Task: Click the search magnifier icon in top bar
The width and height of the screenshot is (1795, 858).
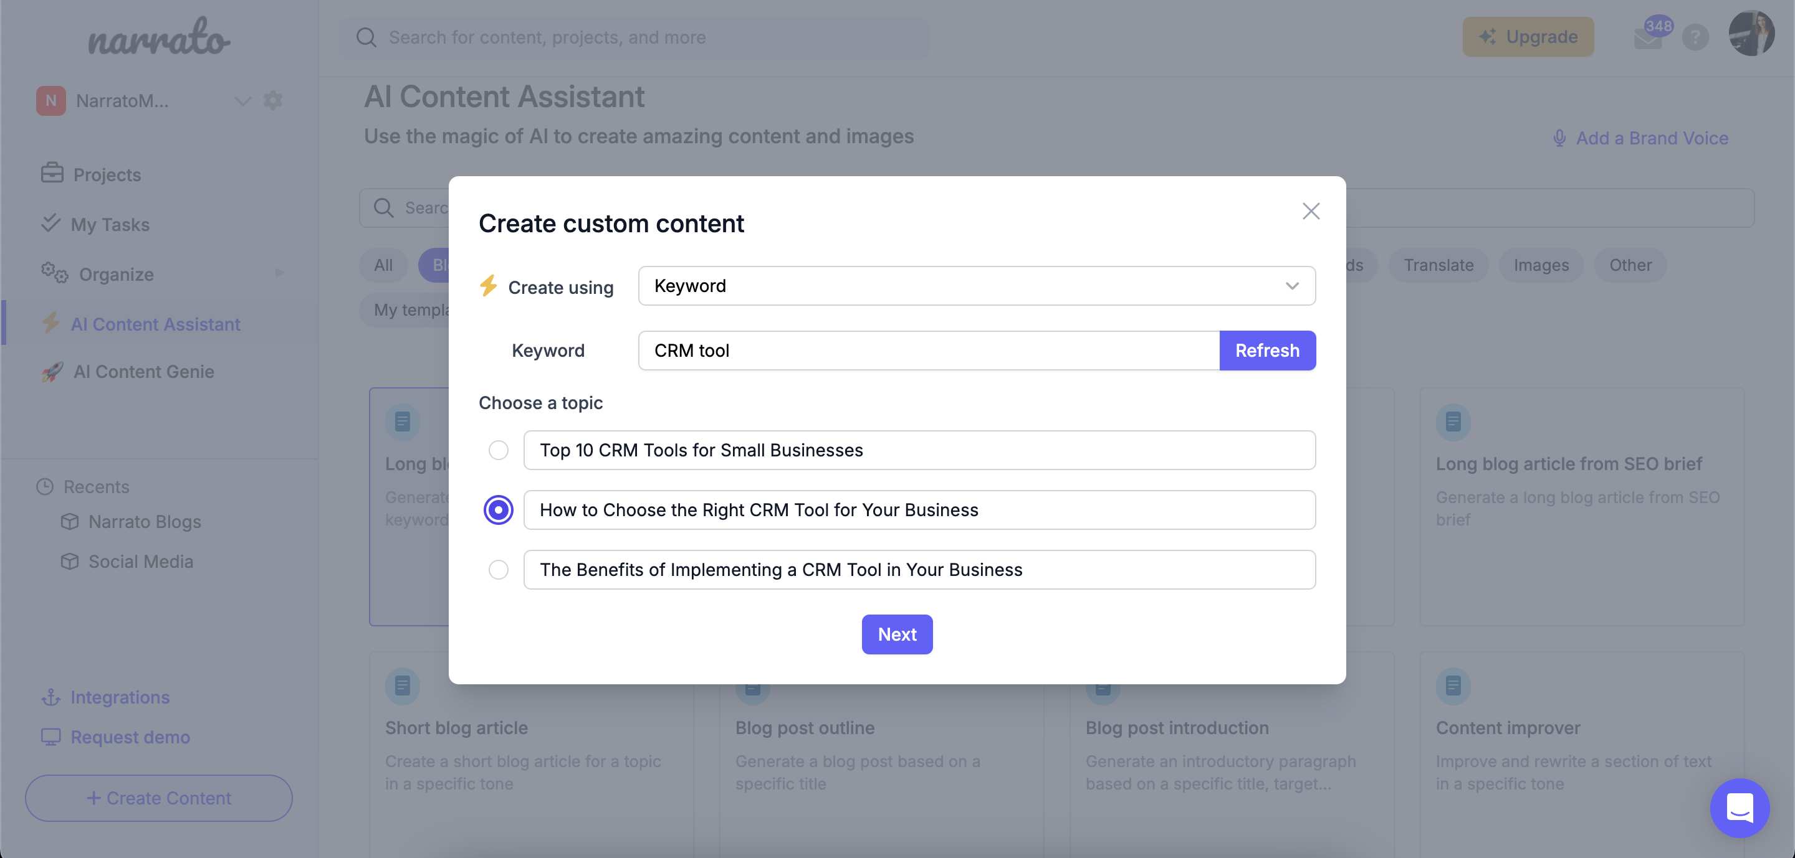Action: click(366, 37)
